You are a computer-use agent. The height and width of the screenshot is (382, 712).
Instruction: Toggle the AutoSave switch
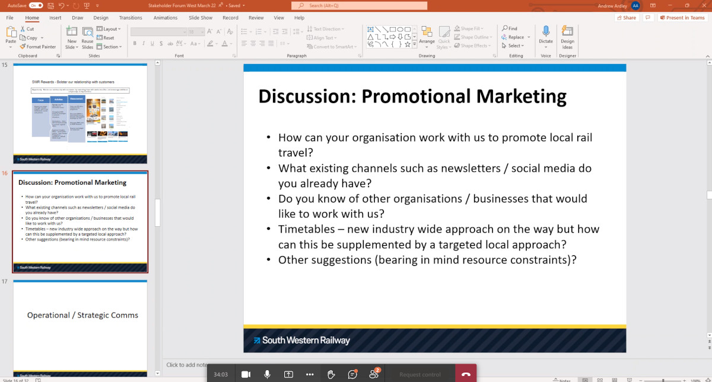pos(36,5)
